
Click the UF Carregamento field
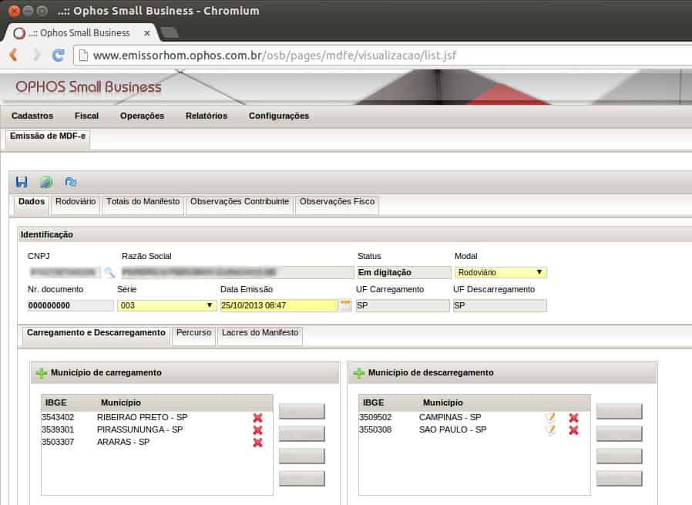(403, 305)
